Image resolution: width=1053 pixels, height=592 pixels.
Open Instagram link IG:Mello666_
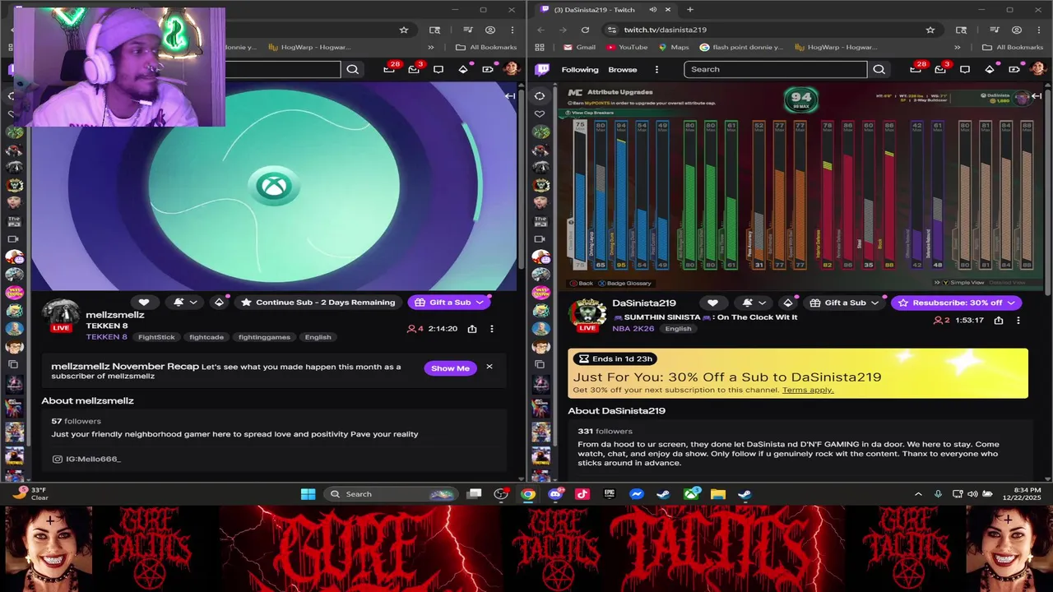(86, 459)
